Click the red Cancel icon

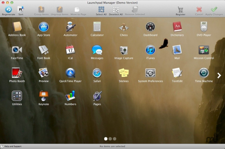click(199, 10)
